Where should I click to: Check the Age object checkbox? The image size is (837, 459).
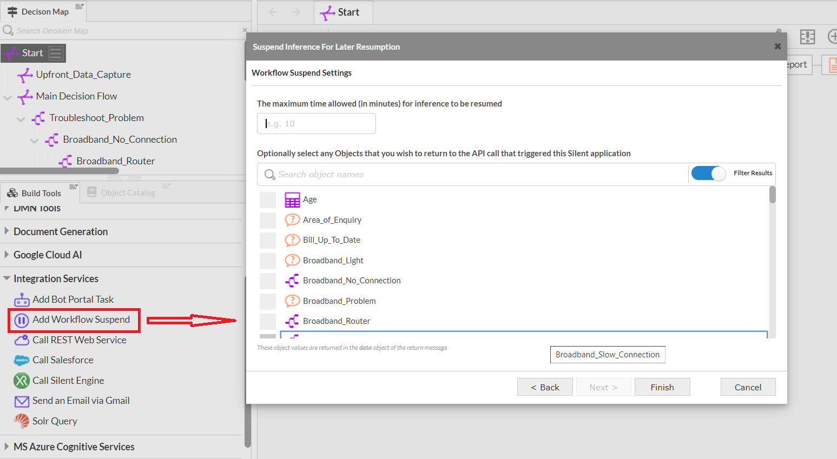[x=269, y=199]
